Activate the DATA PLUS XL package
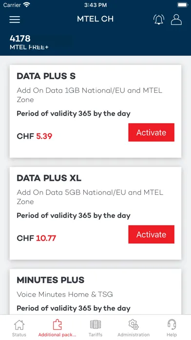 point(151,234)
